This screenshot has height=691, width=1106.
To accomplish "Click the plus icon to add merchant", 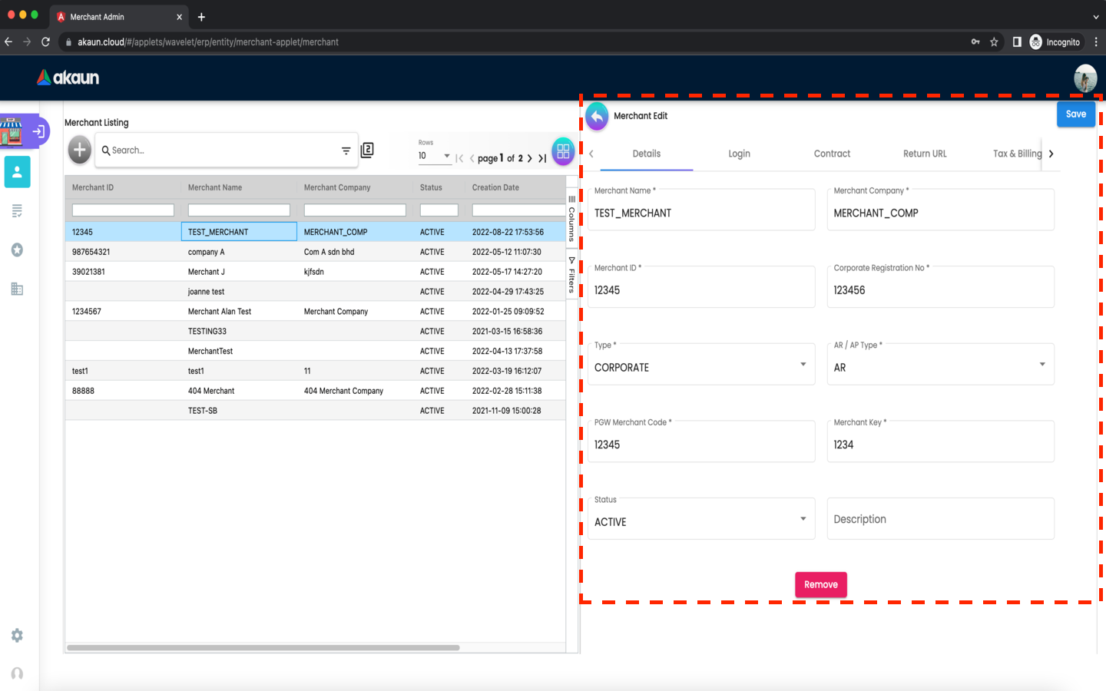I will [79, 150].
